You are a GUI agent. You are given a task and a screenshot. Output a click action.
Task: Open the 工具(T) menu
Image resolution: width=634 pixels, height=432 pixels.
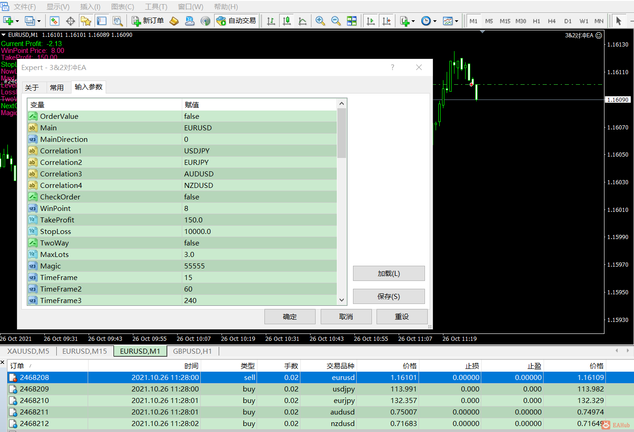[x=156, y=6]
